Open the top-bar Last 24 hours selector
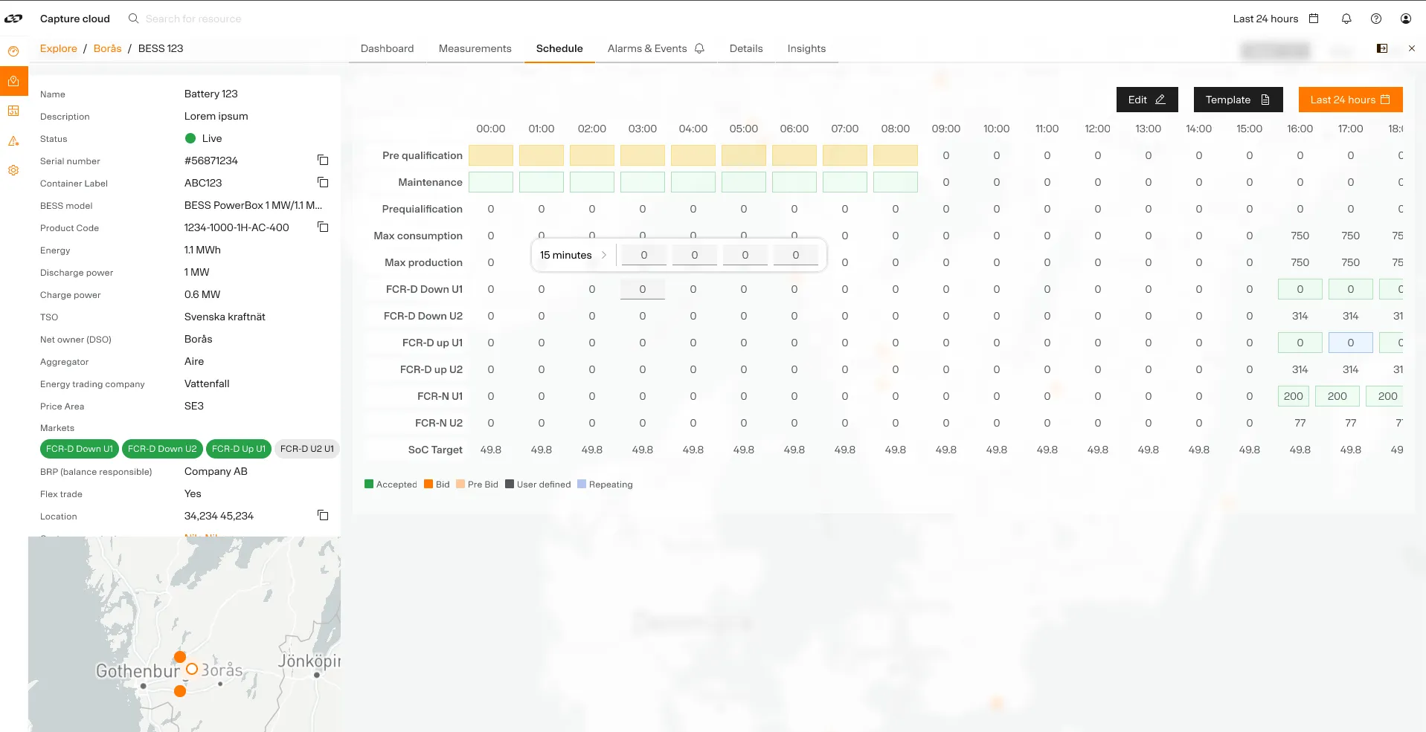Screen dimensions: 1426x732 pos(1275,19)
